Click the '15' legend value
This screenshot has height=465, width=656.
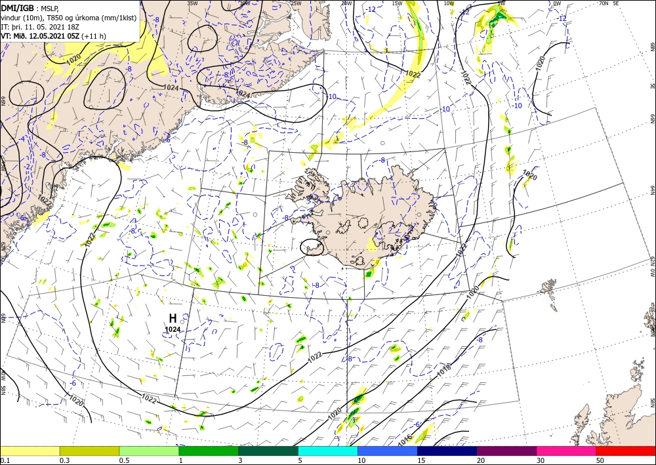(x=421, y=460)
